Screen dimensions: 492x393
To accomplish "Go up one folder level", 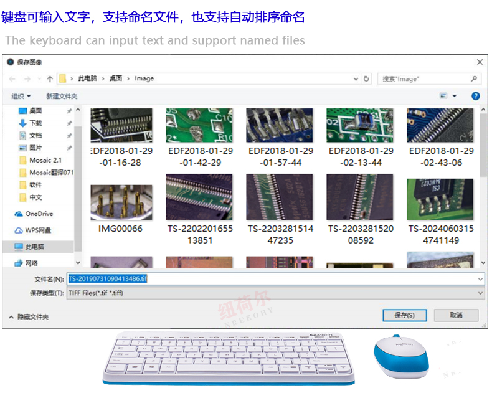I will click(50, 79).
